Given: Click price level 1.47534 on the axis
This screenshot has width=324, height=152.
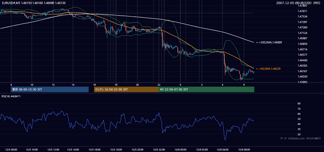Looking at the screenshot, I should [302, 16].
